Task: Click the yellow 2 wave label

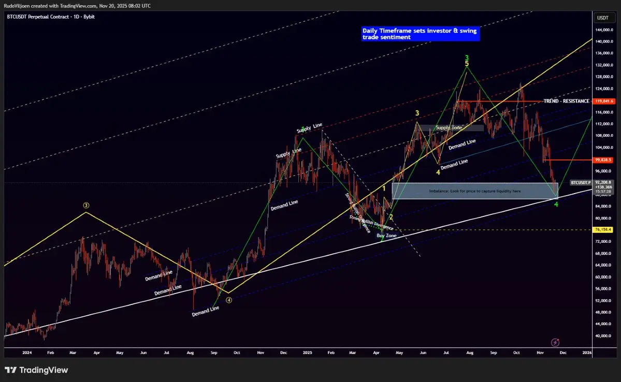Action: pyautogui.click(x=391, y=217)
